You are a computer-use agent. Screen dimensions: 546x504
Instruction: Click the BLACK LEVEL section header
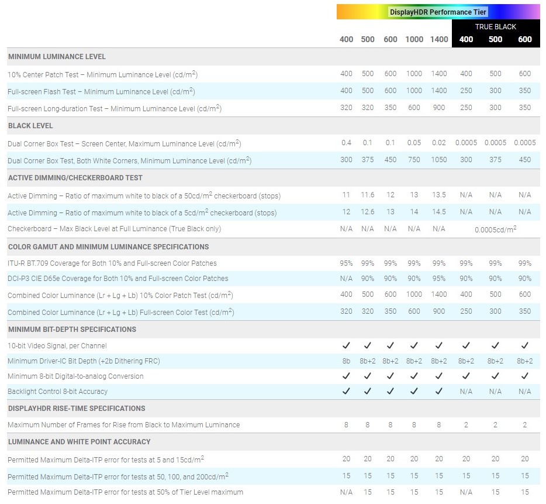(30, 126)
